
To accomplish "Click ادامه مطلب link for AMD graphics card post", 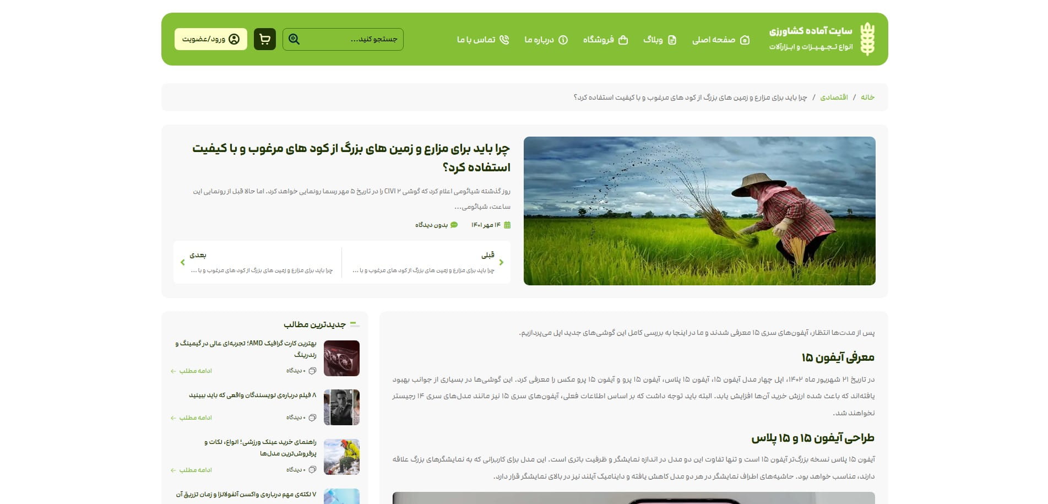I will (192, 371).
